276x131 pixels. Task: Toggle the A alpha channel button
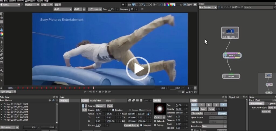click(223, 105)
